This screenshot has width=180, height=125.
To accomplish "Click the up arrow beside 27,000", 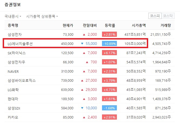I will (82, 81).
